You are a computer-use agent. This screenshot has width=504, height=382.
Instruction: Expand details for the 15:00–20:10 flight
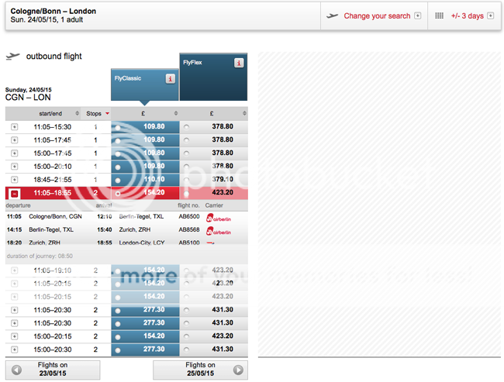pyautogui.click(x=14, y=167)
